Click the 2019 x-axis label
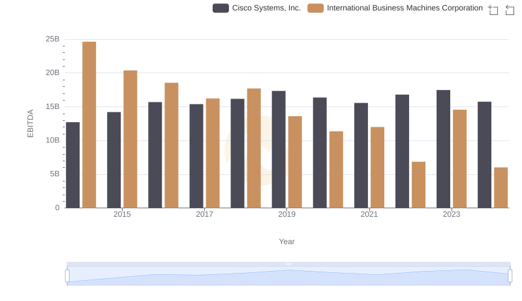 tap(287, 214)
